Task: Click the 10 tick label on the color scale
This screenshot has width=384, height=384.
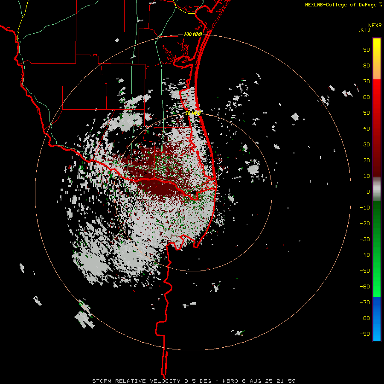Action: pos(367,176)
